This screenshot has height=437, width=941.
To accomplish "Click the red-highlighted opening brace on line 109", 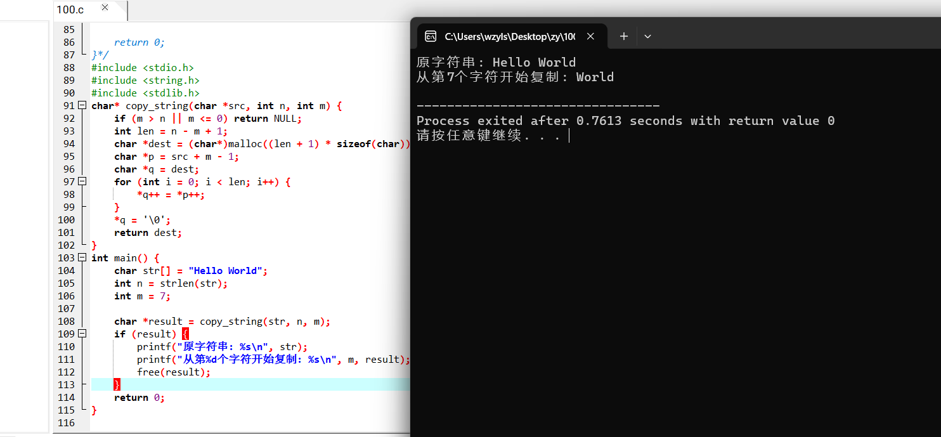I will coord(185,334).
